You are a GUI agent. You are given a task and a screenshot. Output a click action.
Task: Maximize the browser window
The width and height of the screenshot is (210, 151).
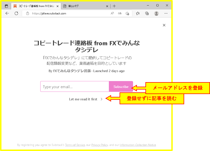(x=157, y=5)
